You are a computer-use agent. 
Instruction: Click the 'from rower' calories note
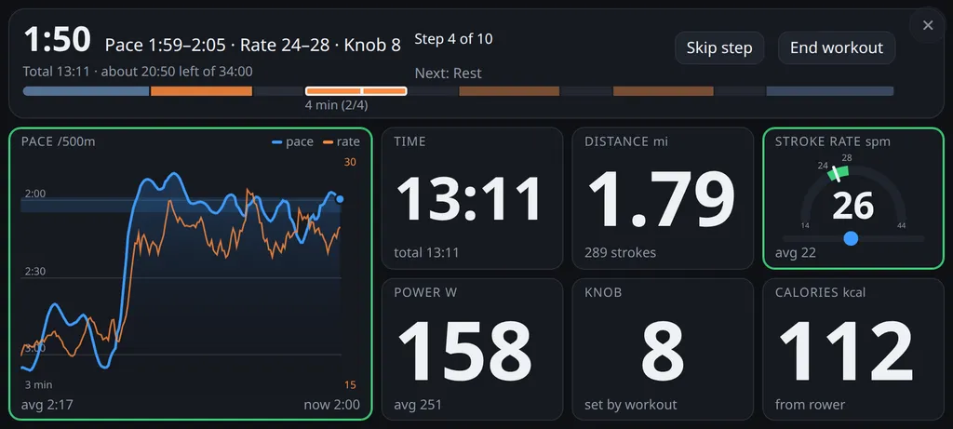[x=811, y=405]
